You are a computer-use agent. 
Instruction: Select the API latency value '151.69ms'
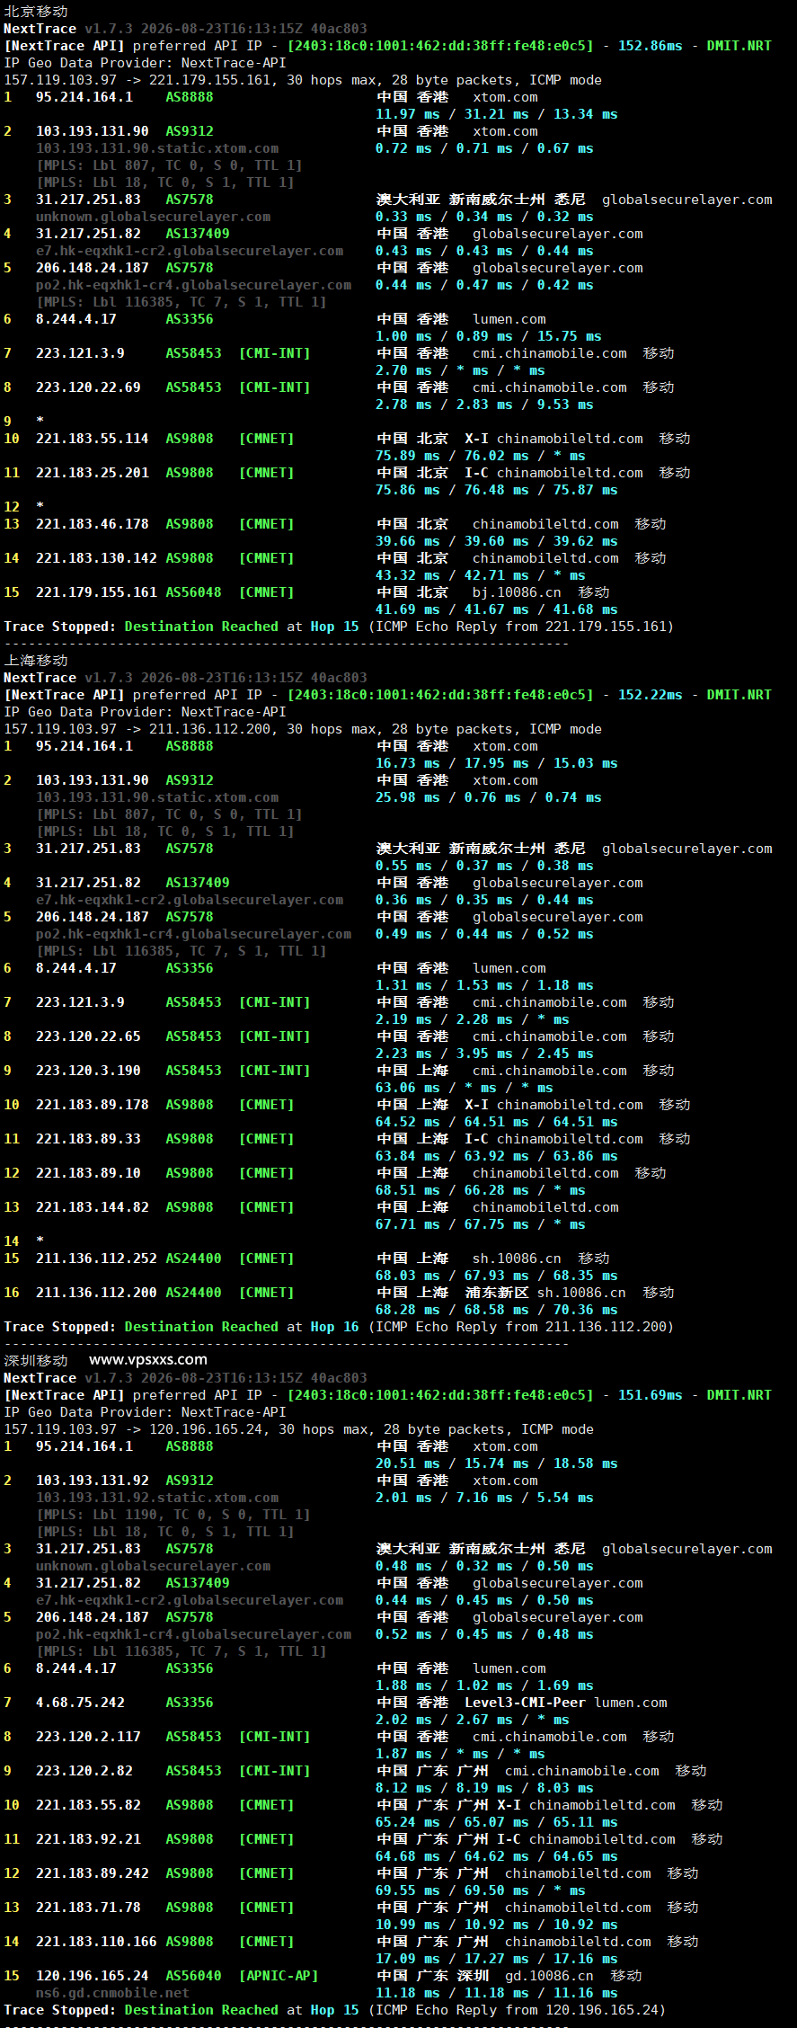point(650,1395)
